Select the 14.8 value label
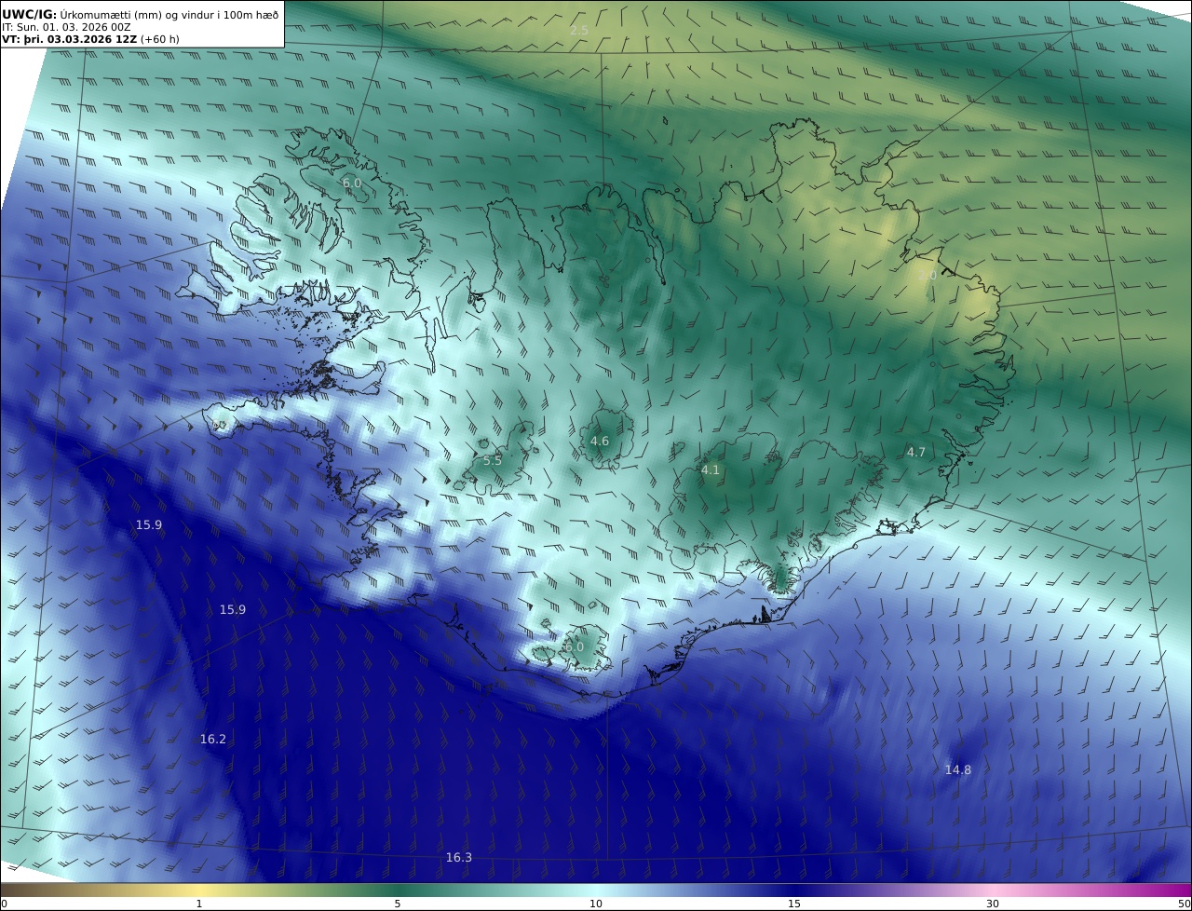The image size is (1192, 911). coord(958,769)
